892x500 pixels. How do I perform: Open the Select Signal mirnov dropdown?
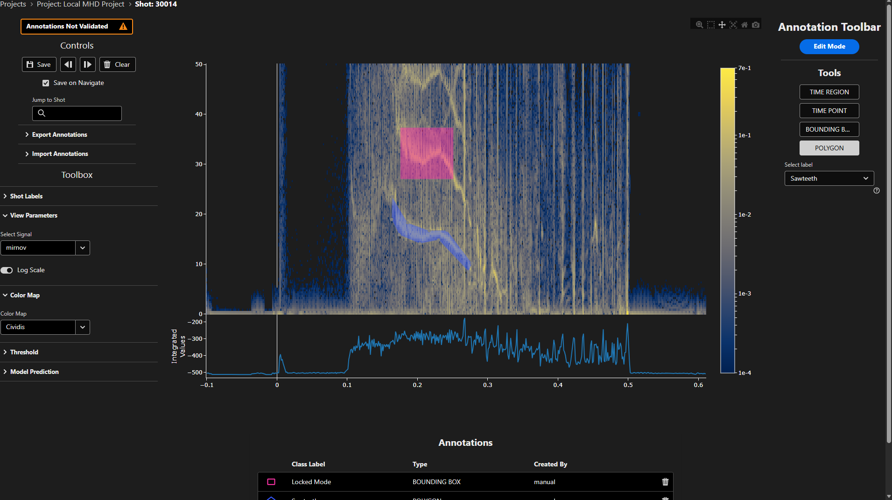[45, 248]
